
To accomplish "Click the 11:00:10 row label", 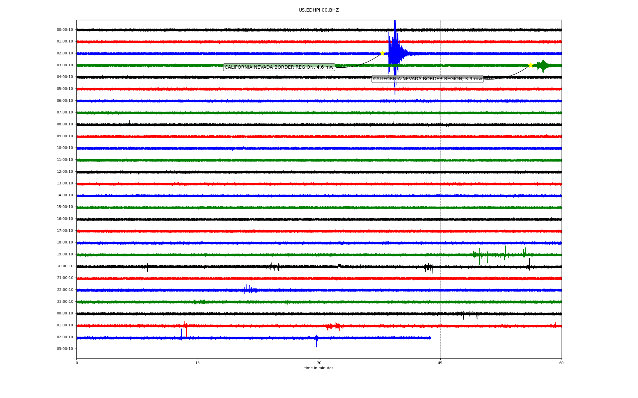I will point(65,160).
